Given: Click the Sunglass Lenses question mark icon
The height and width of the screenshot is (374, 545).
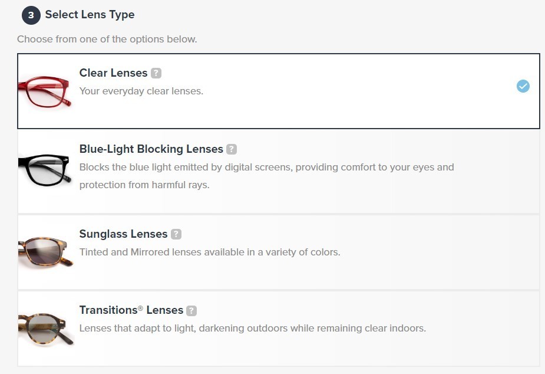Looking at the screenshot, I should pos(176,234).
